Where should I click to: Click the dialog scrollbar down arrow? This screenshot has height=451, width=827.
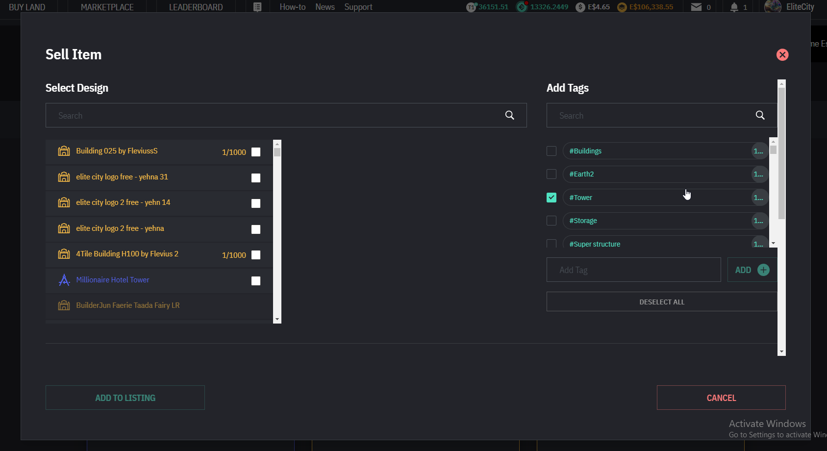(x=781, y=351)
